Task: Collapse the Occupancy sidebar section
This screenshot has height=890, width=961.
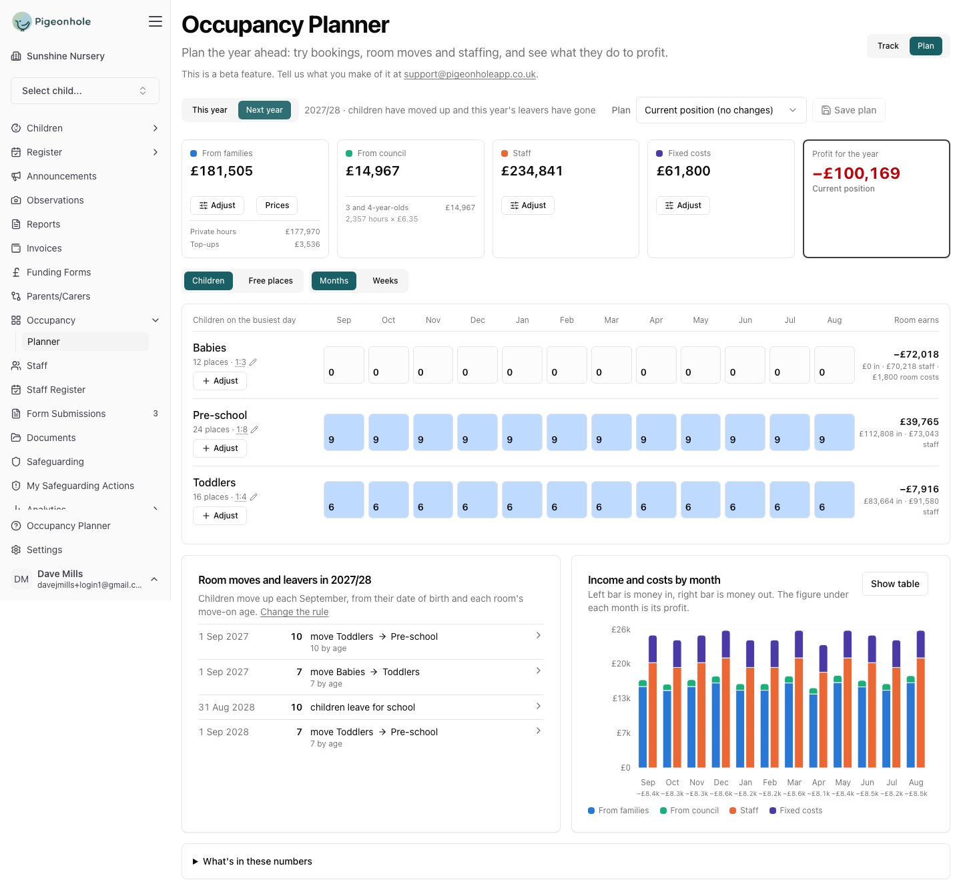Action: coord(155,320)
